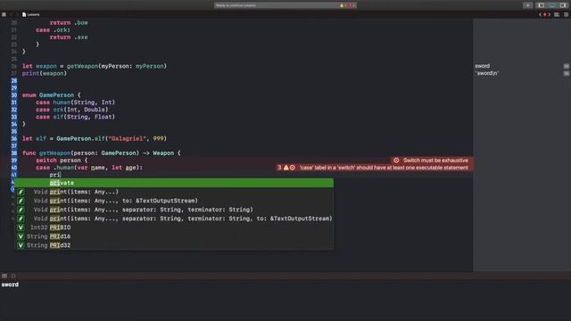Image resolution: width=571 pixels, height=321 pixels.
Task: Go forward in editor history
Action: click(x=17, y=14)
